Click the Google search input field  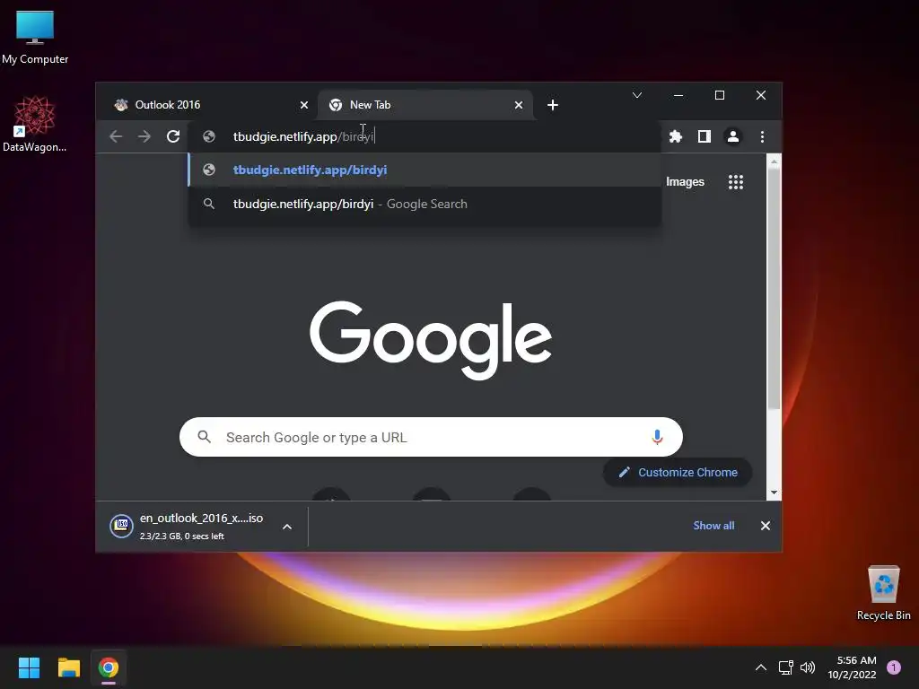431,437
